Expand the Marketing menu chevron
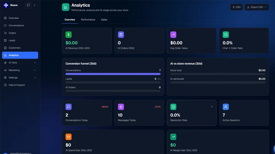This screenshot has width=275, height=154. 35,70
